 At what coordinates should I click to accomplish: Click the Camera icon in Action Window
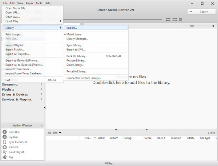tap(5, 147)
